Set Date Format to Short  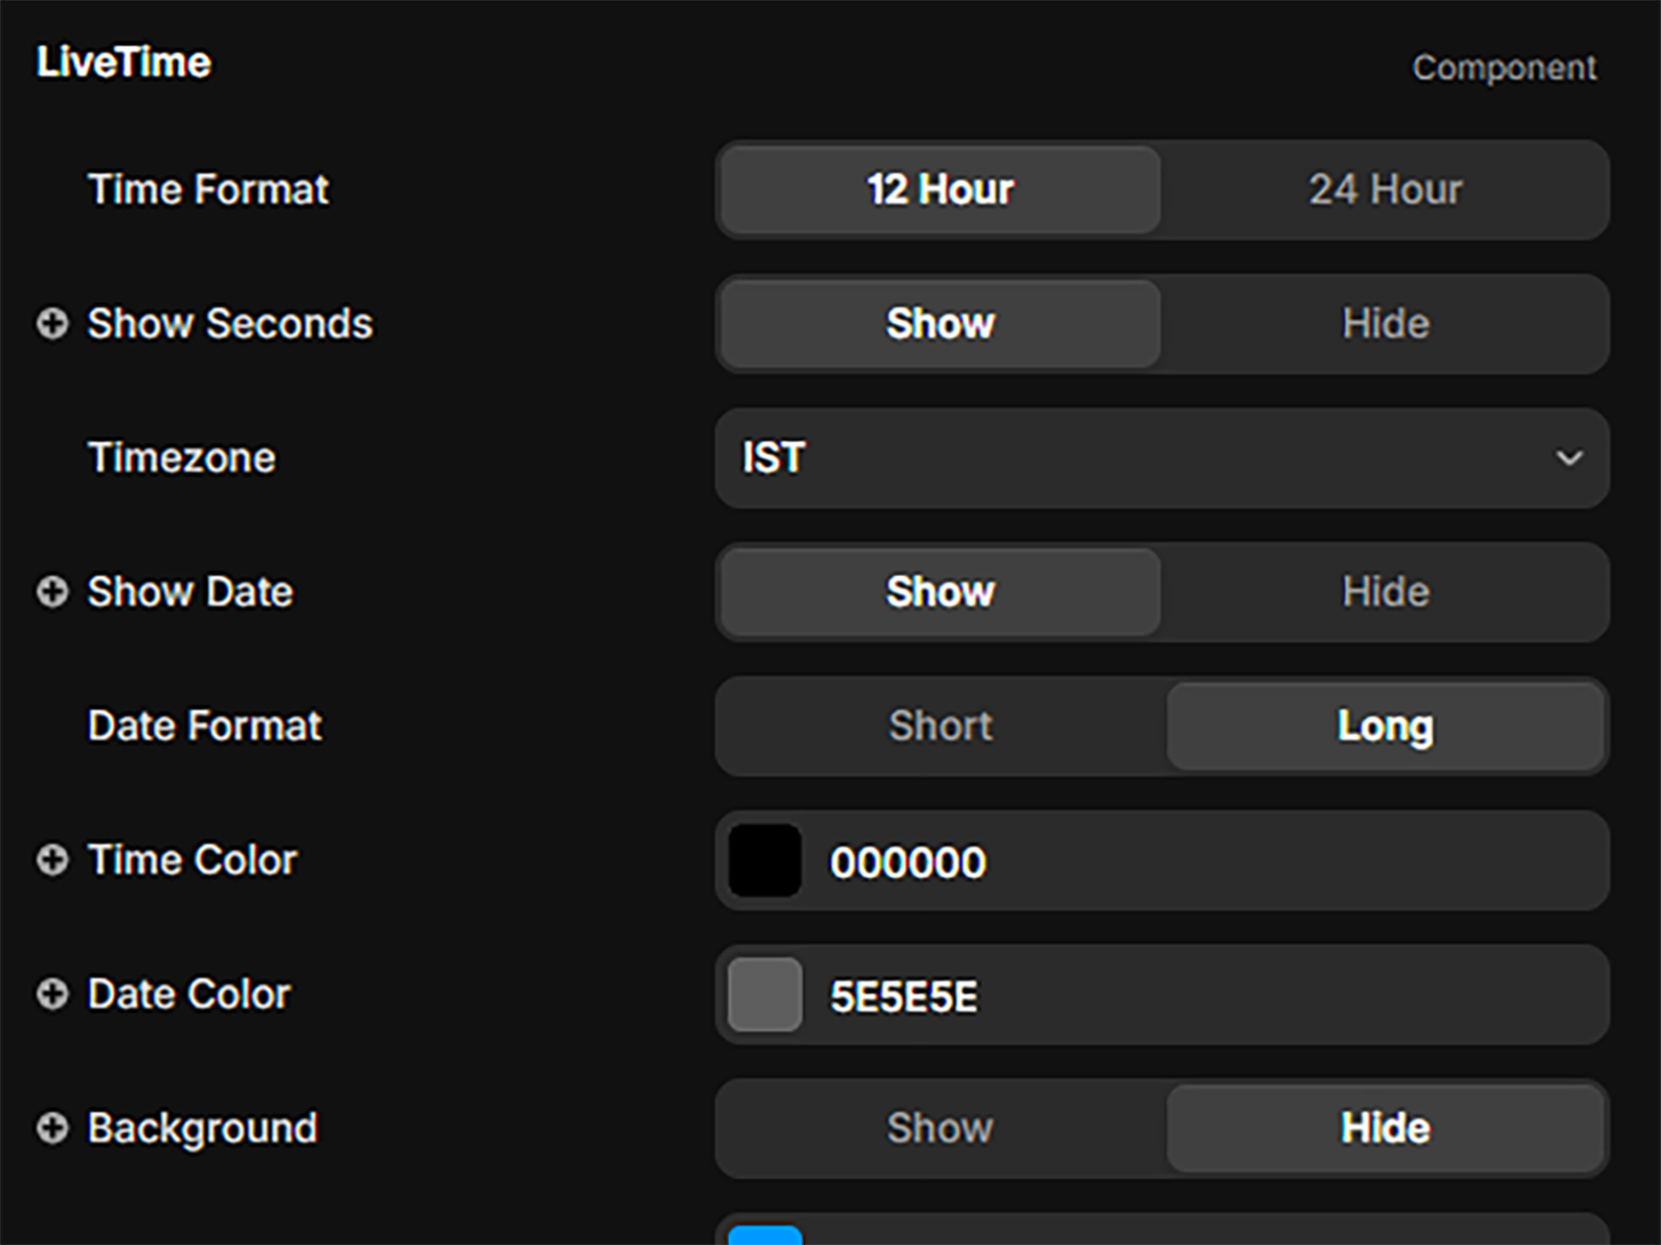pos(940,726)
